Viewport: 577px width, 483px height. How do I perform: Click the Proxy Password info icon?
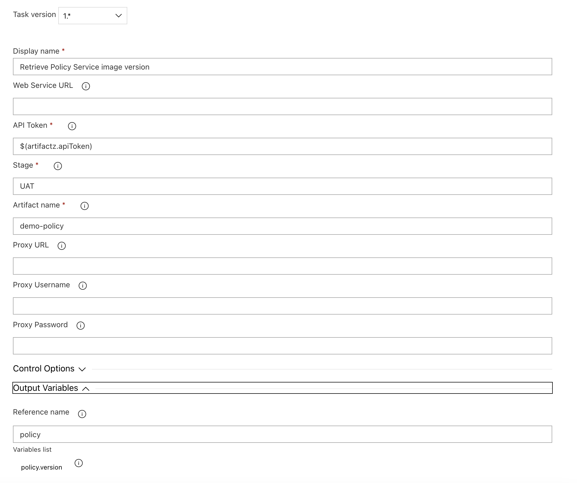click(81, 325)
